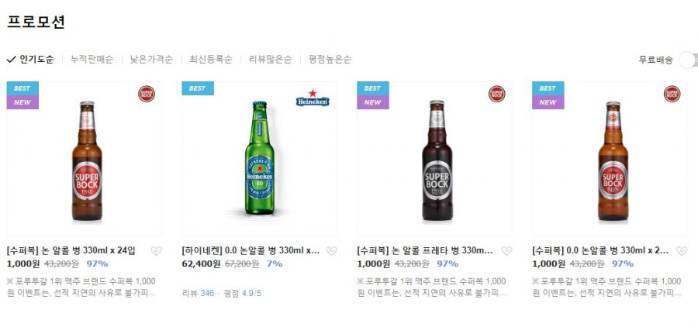Sort by 누적판매순 cumulative sales
This screenshot has width=698, height=334.
point(92,59)
